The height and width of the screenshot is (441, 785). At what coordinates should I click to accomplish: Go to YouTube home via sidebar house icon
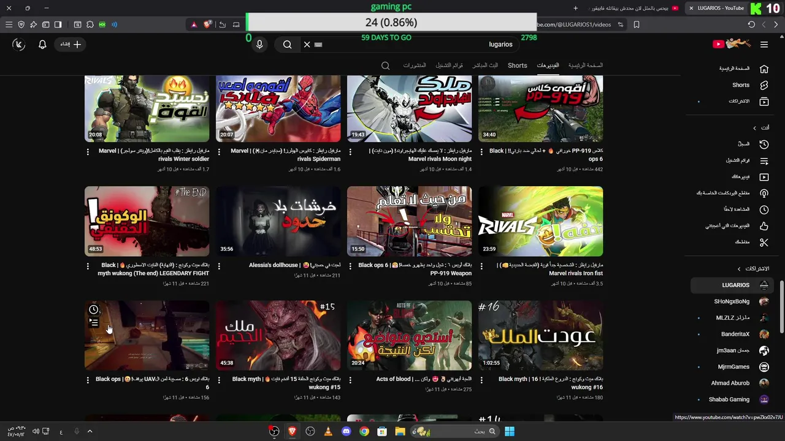tap(764, 69)
